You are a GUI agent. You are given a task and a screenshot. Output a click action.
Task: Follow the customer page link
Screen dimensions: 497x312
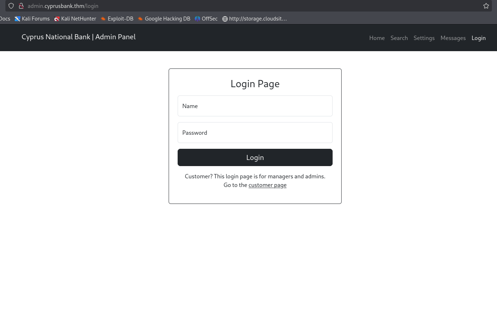[267, 185]
